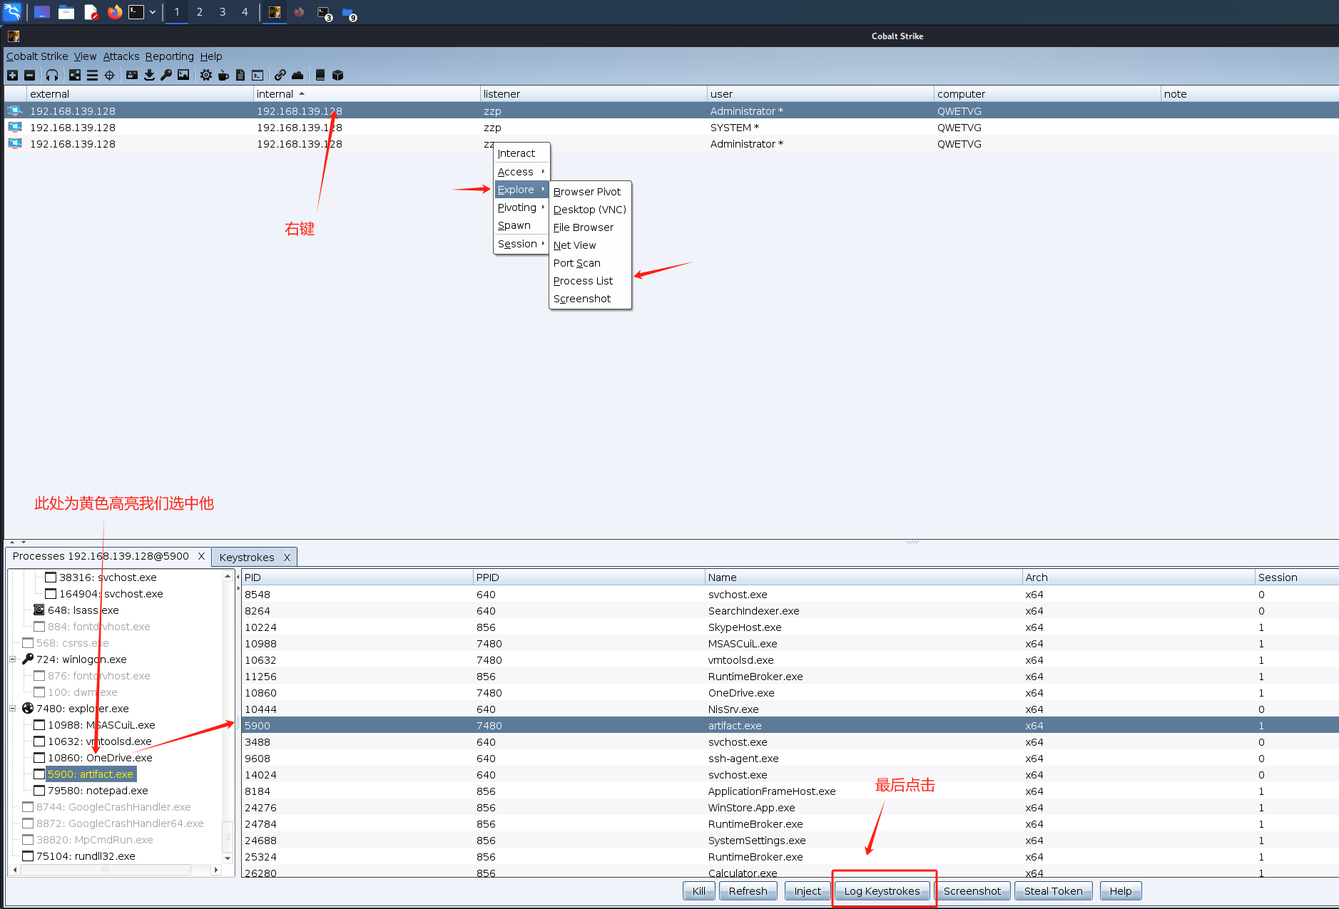The image size is (1339, 909).
Task: Click the connect to team server plus icon
Action: point(12,75)
